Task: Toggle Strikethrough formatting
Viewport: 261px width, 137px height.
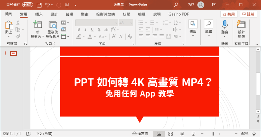Action: [106, 30]
